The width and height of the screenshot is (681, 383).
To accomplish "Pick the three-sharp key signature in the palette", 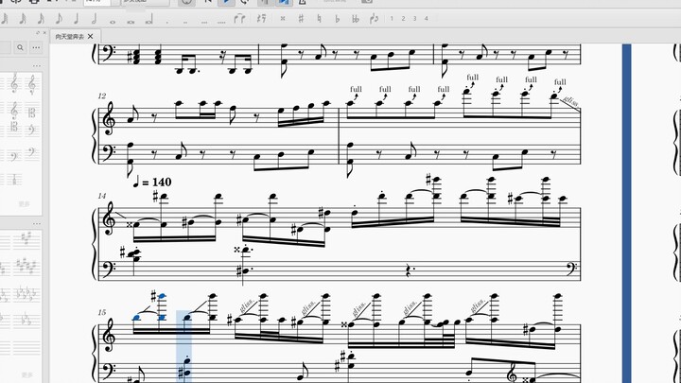I will pyautogui.click(x=25, y=239).
